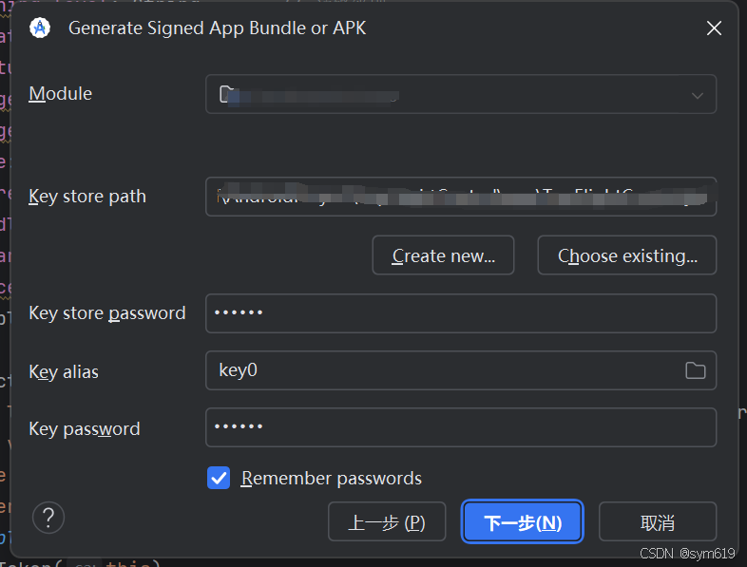Image resolution: width=747 pixels, height=567 pixels.
Task: Focus the Key password field
Action: point(461,427)
